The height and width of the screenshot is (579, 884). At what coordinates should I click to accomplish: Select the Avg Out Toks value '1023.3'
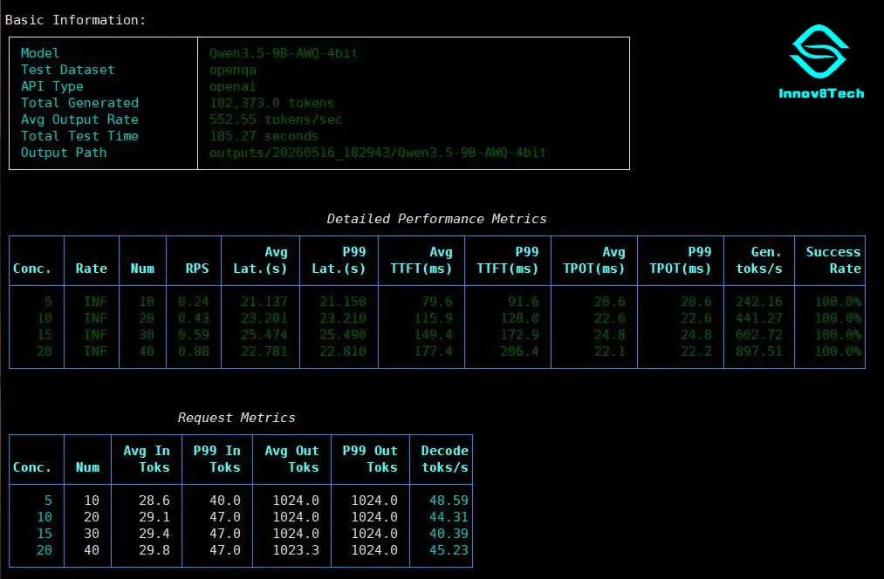[x=296, y=550]
